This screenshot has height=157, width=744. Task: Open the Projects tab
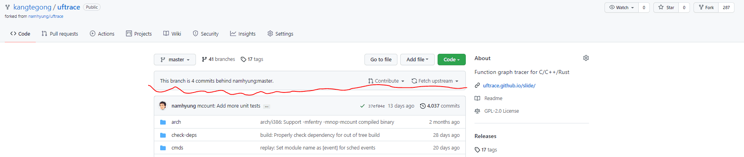tap(139, 34)
